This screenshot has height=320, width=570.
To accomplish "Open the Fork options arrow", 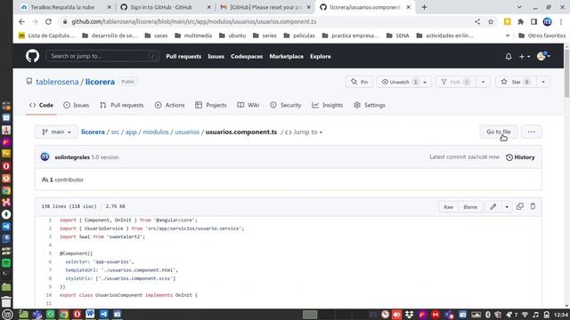I will pos(483,82).
